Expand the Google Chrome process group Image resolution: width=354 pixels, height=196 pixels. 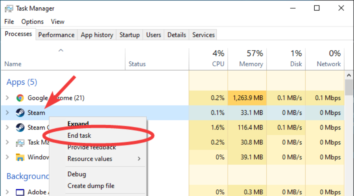[x=7, y=98]
